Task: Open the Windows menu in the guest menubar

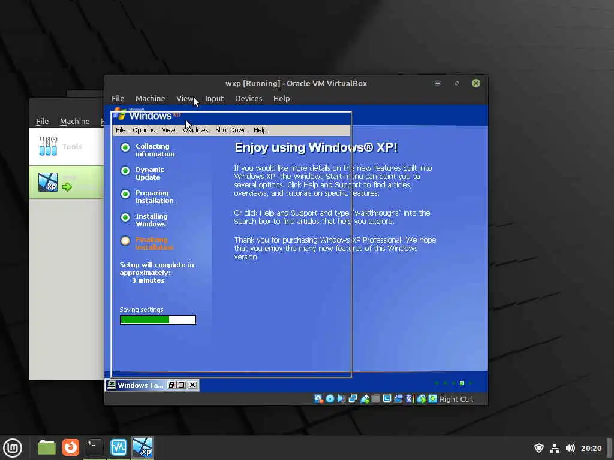Action: coord(195,130)
